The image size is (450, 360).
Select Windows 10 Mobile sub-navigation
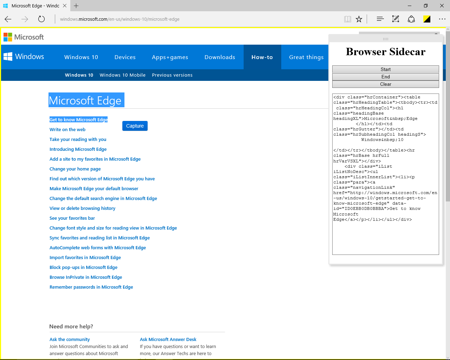[x=123, y=75]
